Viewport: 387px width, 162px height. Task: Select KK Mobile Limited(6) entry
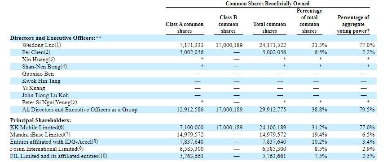(x=37, y=128)
